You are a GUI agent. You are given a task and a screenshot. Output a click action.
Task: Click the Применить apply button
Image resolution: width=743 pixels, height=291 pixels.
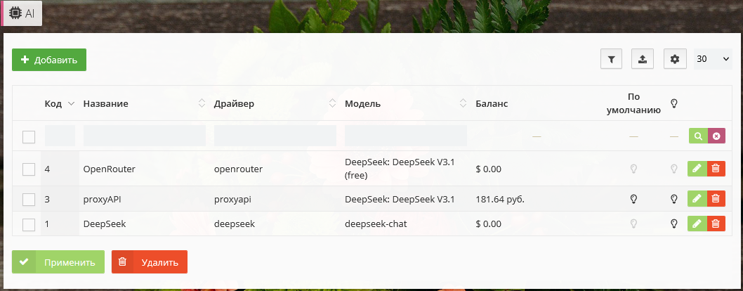coord(58,262)
